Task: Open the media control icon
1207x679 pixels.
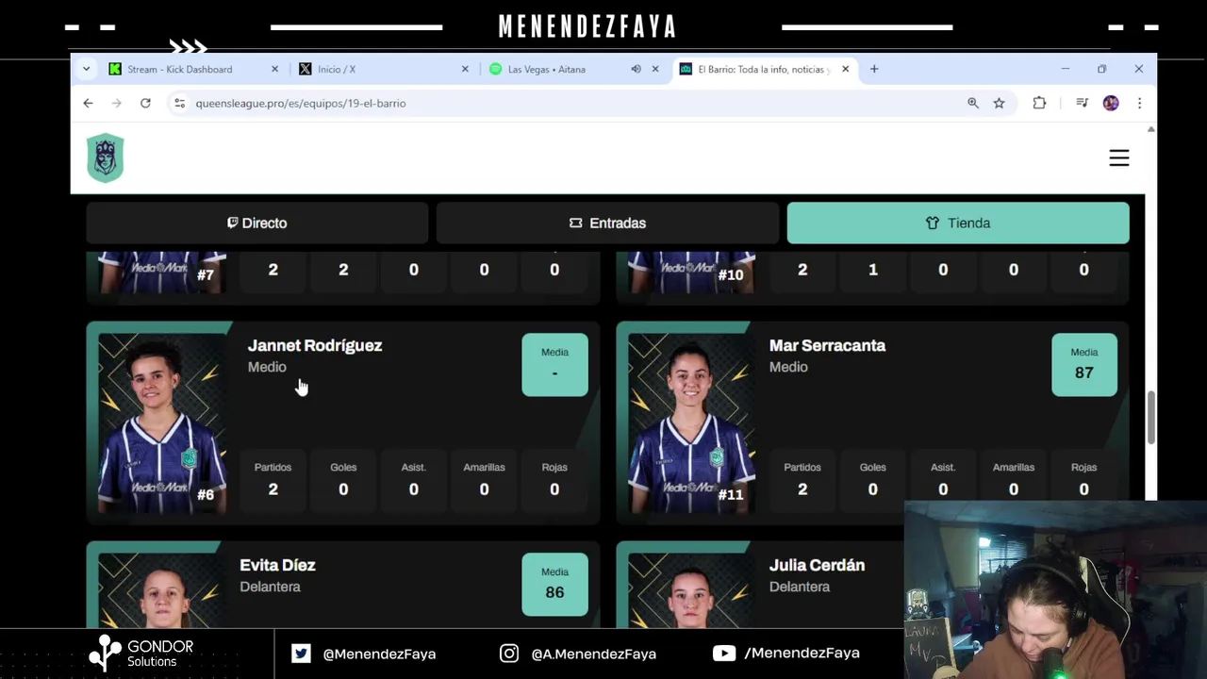Action: tap(1083, 103)
